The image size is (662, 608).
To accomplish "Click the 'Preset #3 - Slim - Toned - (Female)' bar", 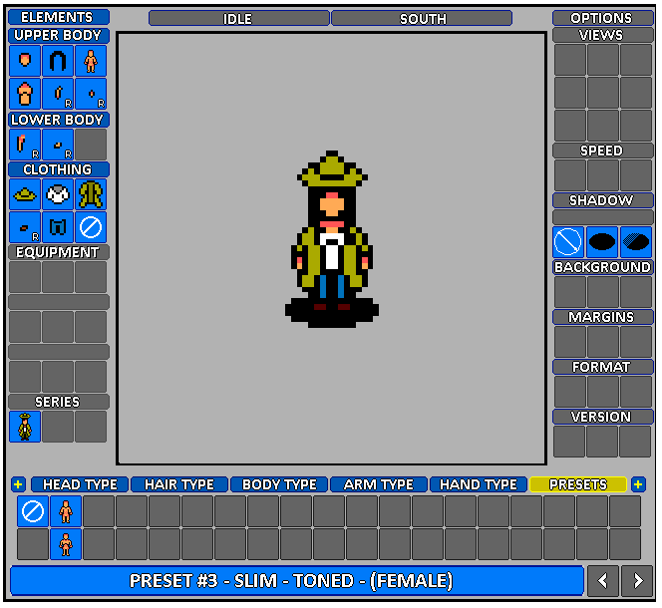I will (297, 581).
